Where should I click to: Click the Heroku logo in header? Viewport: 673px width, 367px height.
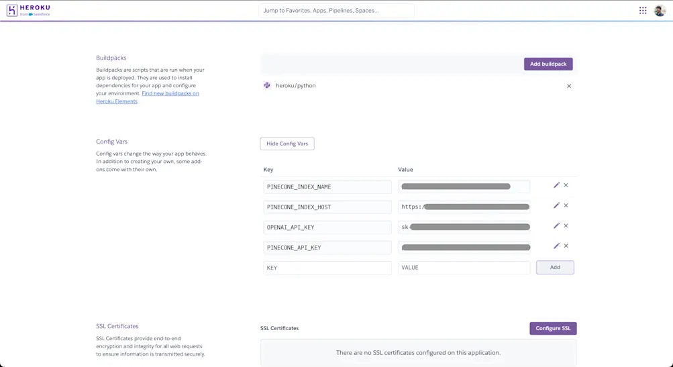[28, 10]
